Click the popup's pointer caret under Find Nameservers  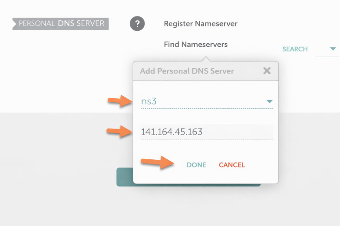[206, 59]
